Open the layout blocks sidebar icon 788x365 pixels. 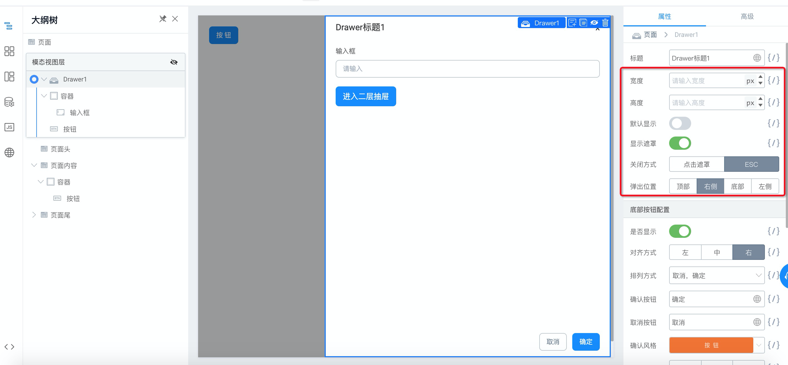[9, 77]
